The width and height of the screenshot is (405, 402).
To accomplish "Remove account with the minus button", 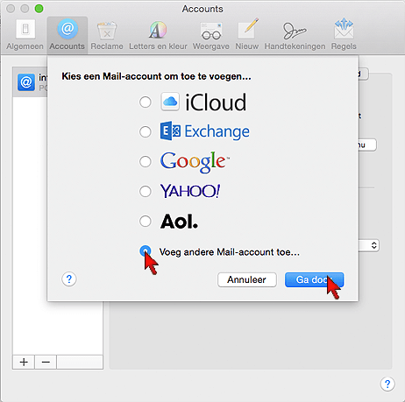I will pos(46,363).
